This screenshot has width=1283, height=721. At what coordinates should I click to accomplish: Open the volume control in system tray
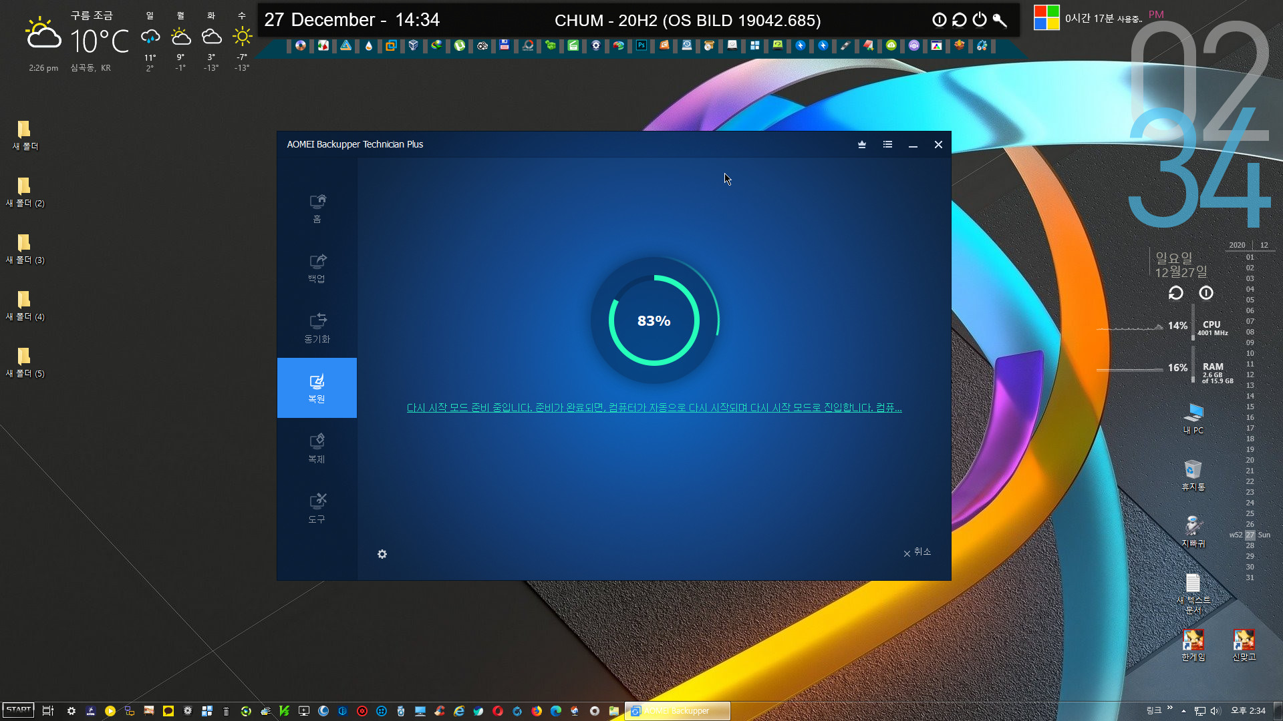tap(1216, 711)
